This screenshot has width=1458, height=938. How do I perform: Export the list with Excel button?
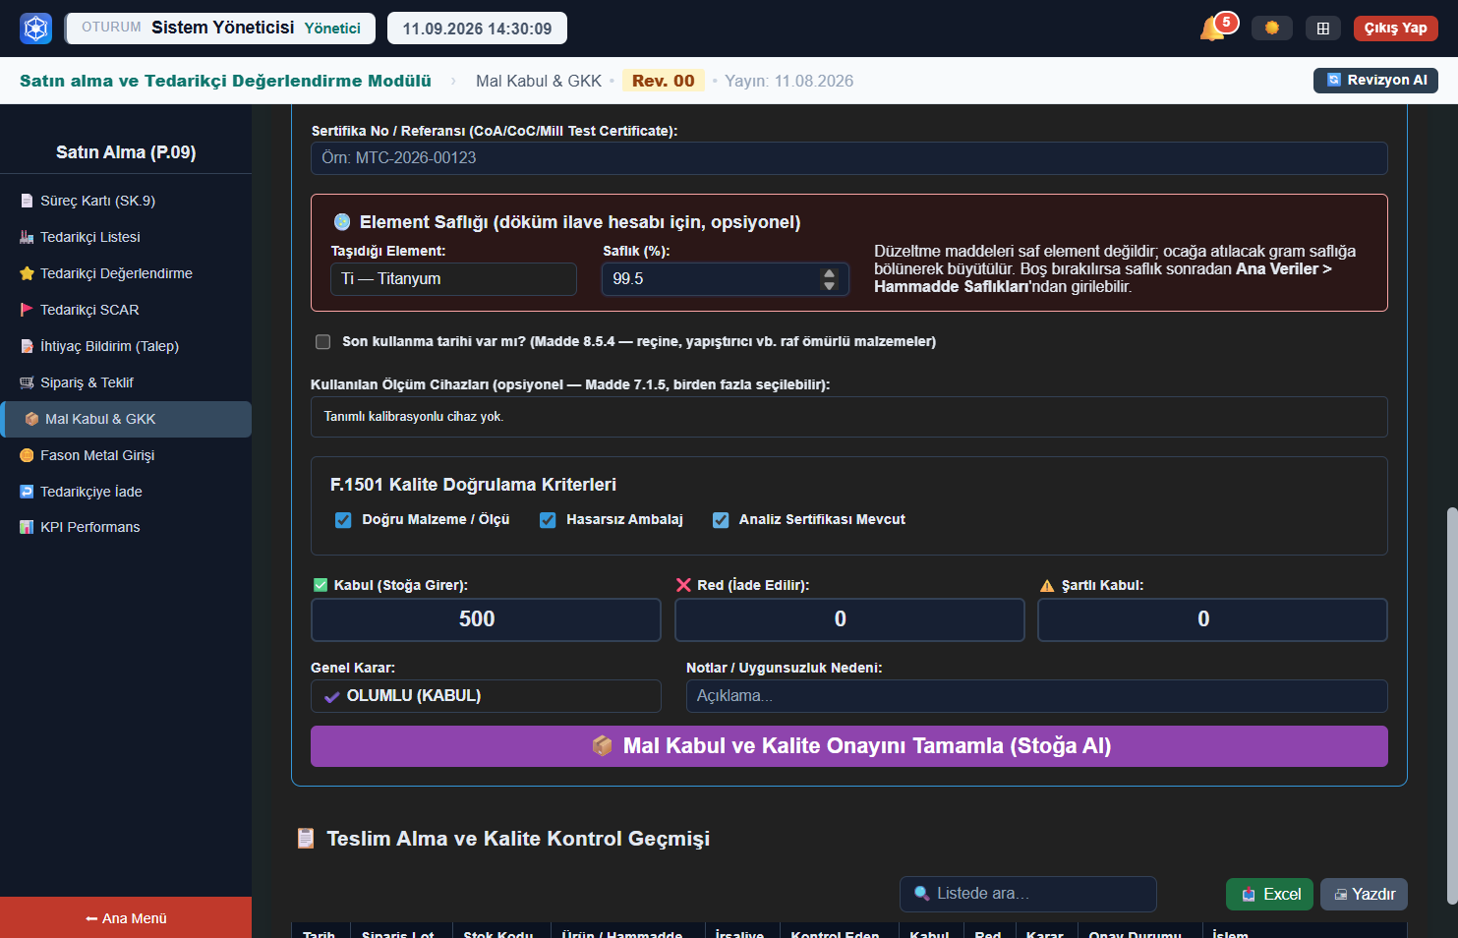pyautogui.click(x=1269, y=895)
